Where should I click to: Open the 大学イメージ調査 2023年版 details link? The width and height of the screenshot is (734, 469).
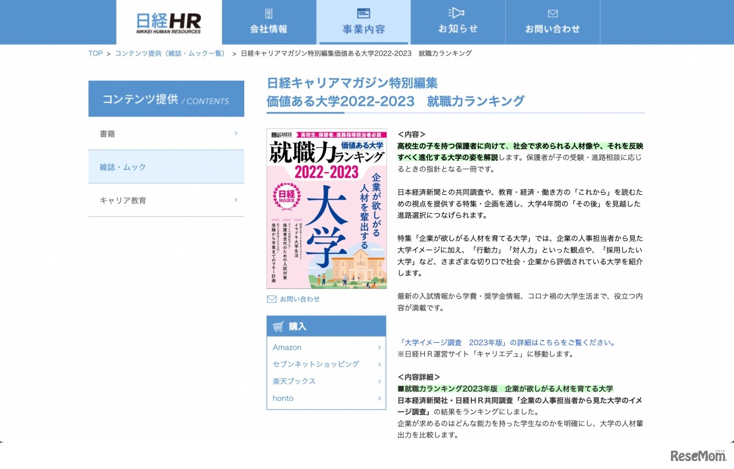pyautogui.click(x=508, y=342)
